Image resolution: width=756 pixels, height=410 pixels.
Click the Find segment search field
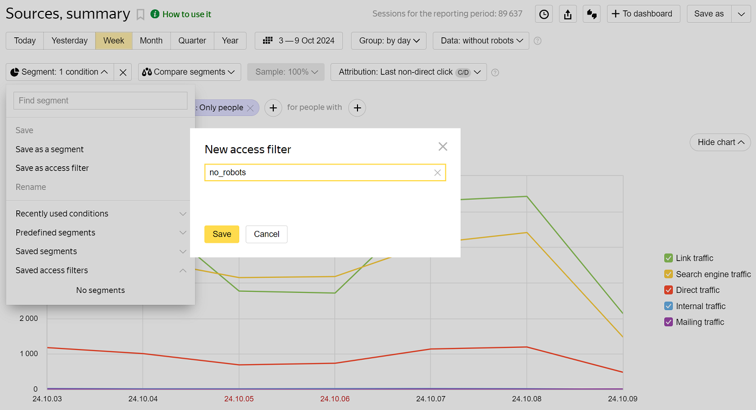coord(100,101)
